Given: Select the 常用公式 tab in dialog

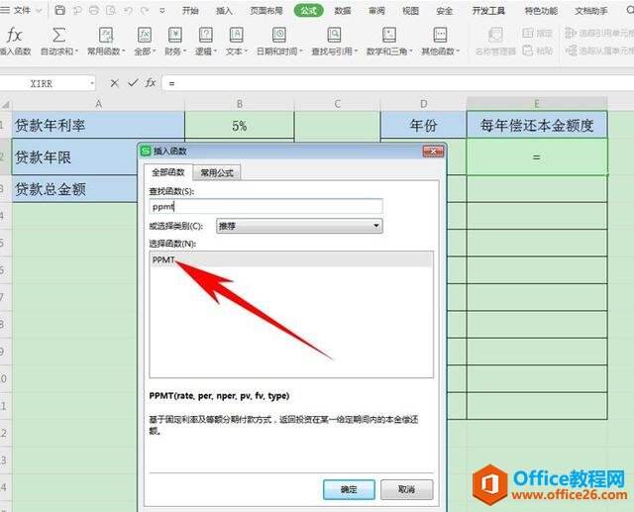Looking at the screenshot, I should [x=217, y=173].
